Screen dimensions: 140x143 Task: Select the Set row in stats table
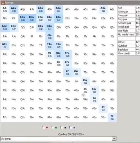(129, 8)
